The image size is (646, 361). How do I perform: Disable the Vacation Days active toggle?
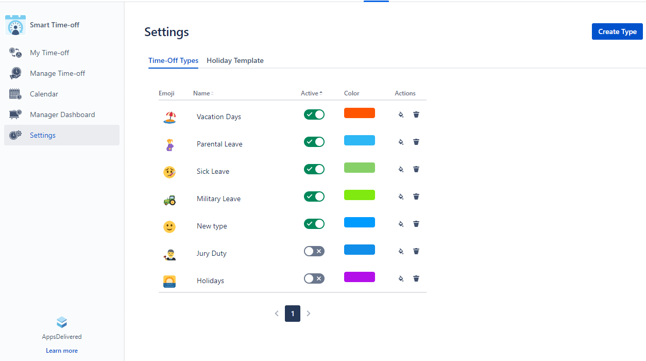(x=314, y=114)
